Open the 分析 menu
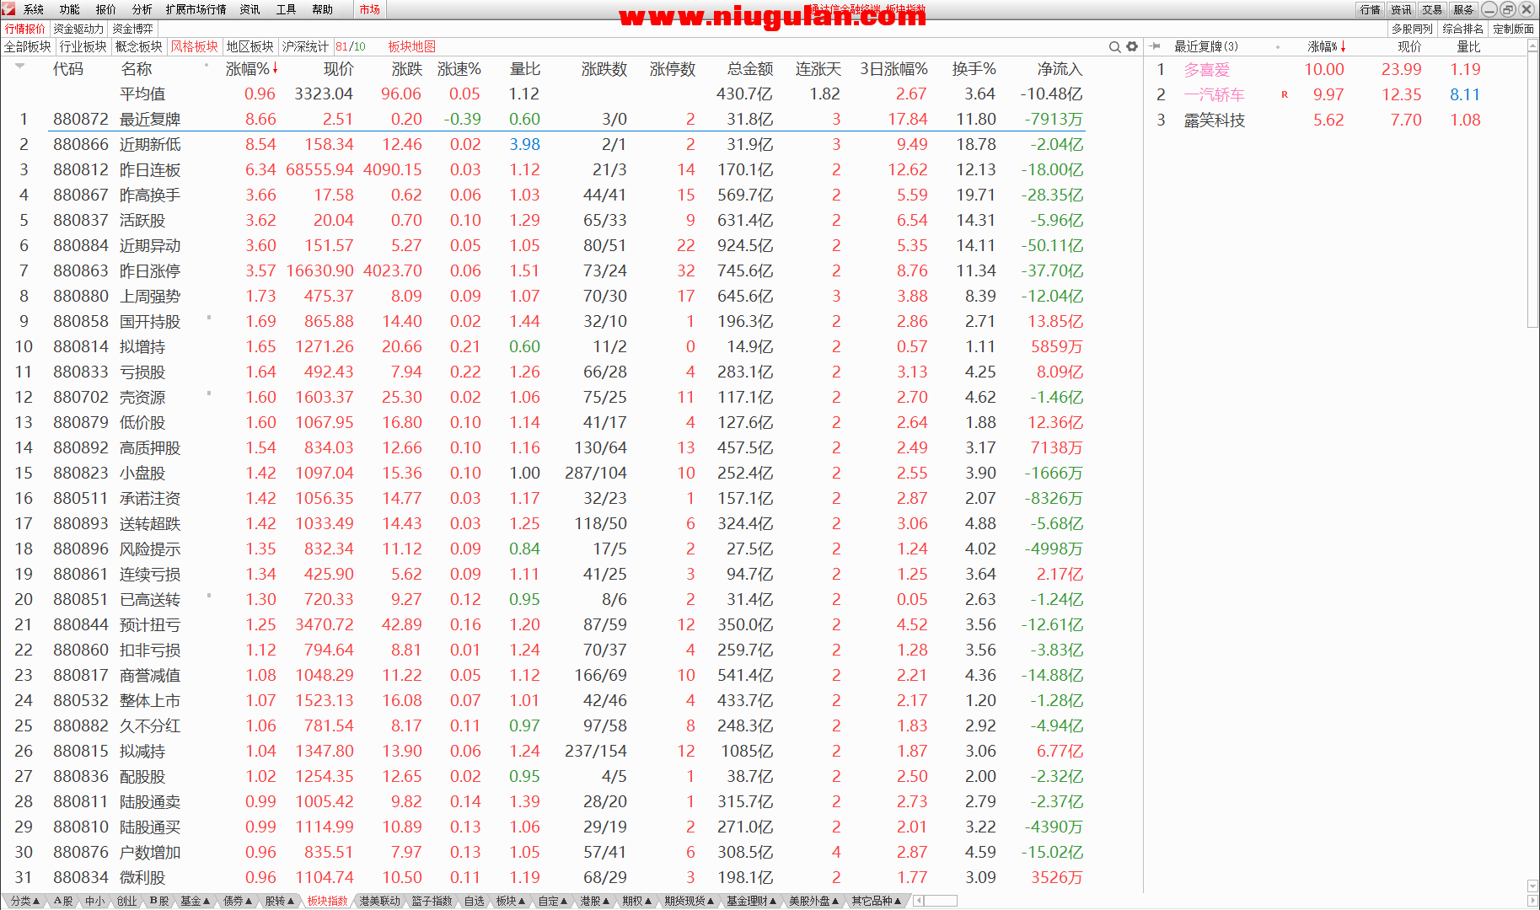 pos(142,9)
